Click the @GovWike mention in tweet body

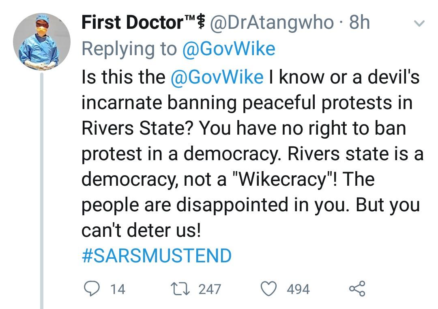click(217, 77)
